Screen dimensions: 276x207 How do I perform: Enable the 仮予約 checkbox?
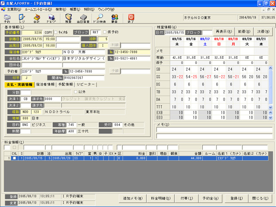click(104, 33)
